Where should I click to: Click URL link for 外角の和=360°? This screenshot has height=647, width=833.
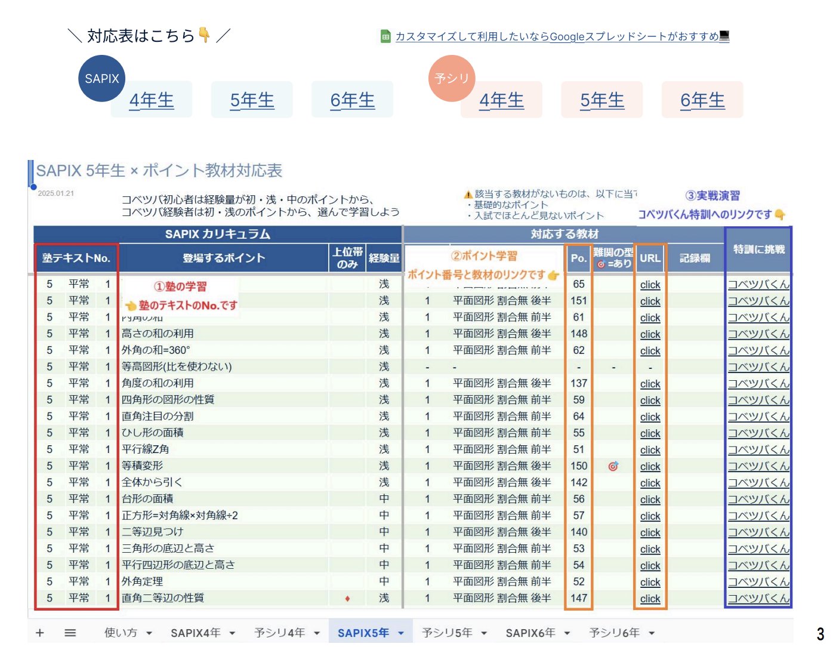coord(650,350)
